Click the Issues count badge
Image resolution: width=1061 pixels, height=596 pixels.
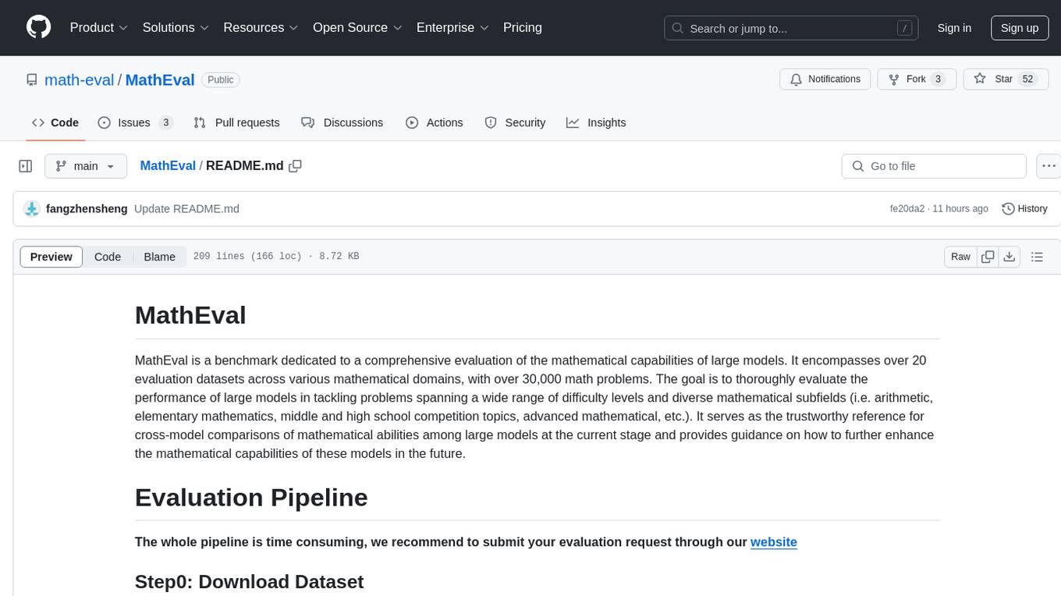click(x=165, y=122)
